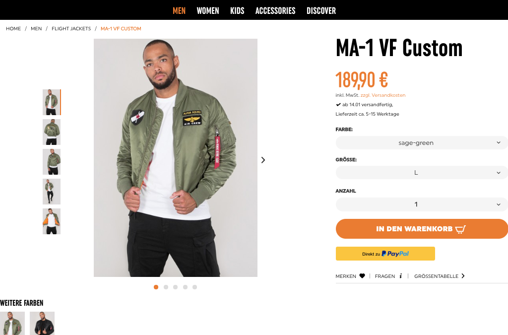Go to Flight Jackets breadcrumb
This screenshot has height=335, width=508.
pos(71,29)
